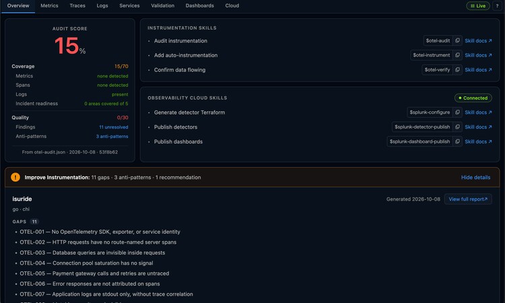This screenshot has height=303, width=505.
Task: Select gap OTEL-001 No OpenTelemetry SDK
Action: point(100,232)
